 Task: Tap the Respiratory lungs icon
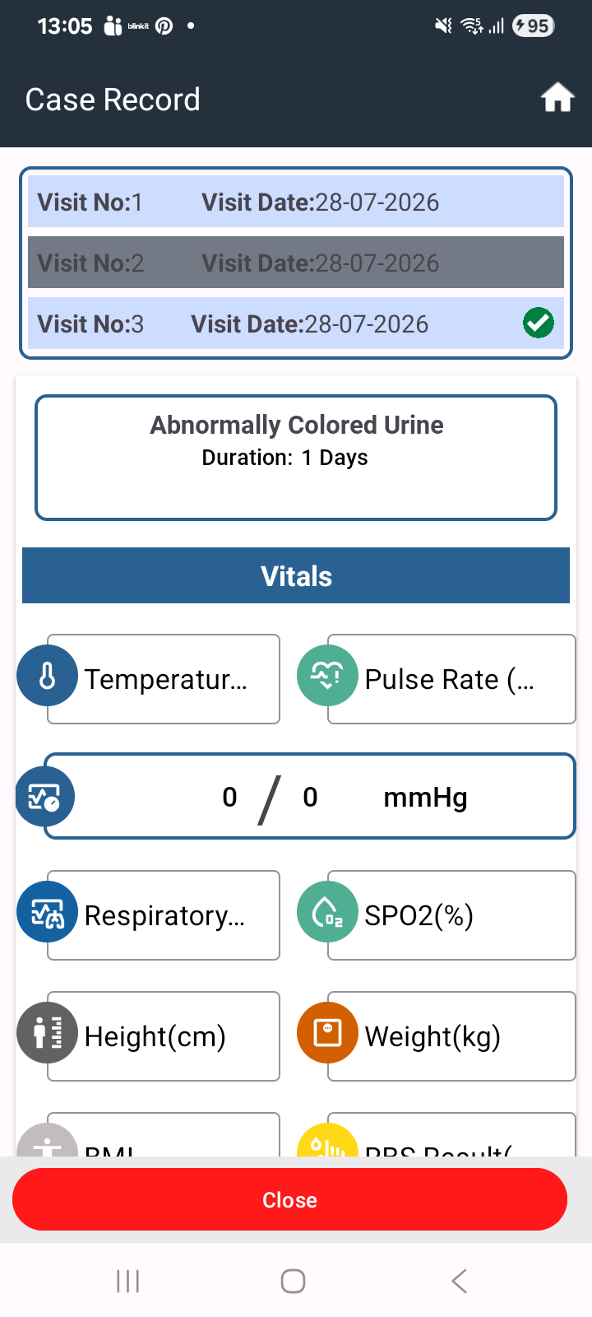(48, 912)
